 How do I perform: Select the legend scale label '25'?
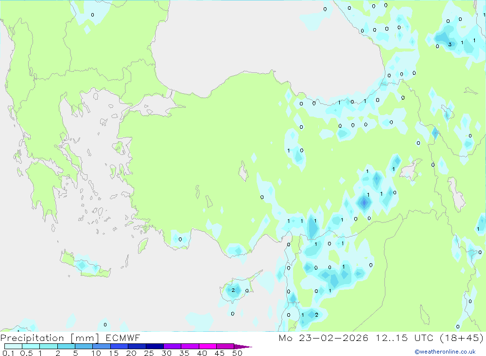(149, 353)
